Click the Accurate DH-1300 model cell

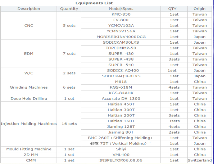click(x=121, y=98)
